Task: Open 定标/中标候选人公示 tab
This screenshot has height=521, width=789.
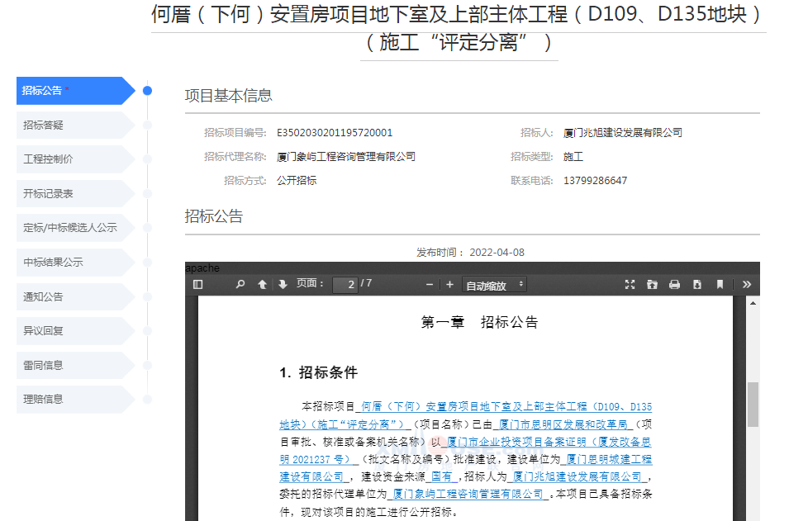Action: pyautogui.click(x=75, y=228)
